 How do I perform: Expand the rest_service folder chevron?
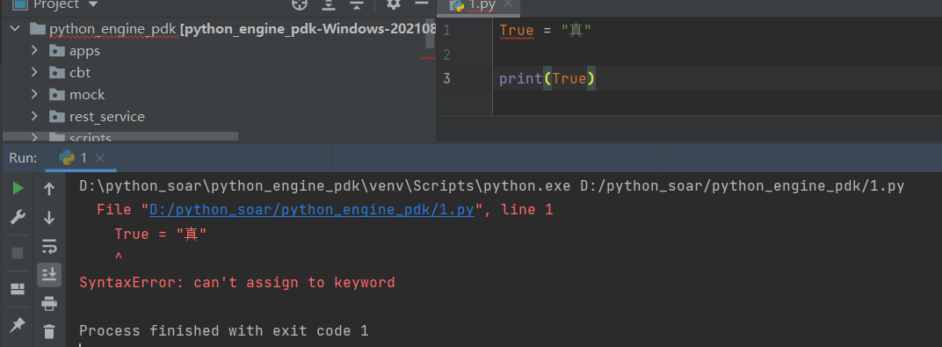point(35,116)
